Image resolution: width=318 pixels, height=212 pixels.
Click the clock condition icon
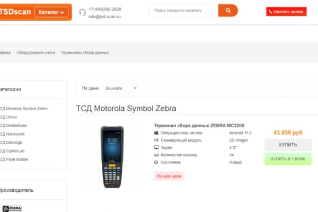(156, 162)
